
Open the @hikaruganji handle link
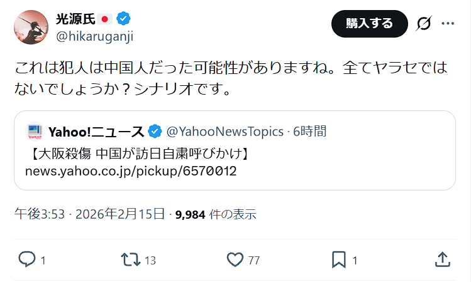tap(95, 36)
